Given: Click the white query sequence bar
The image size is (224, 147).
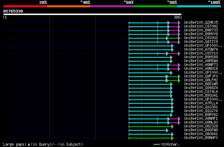Looking at the screenshot, I should point(92,14).
